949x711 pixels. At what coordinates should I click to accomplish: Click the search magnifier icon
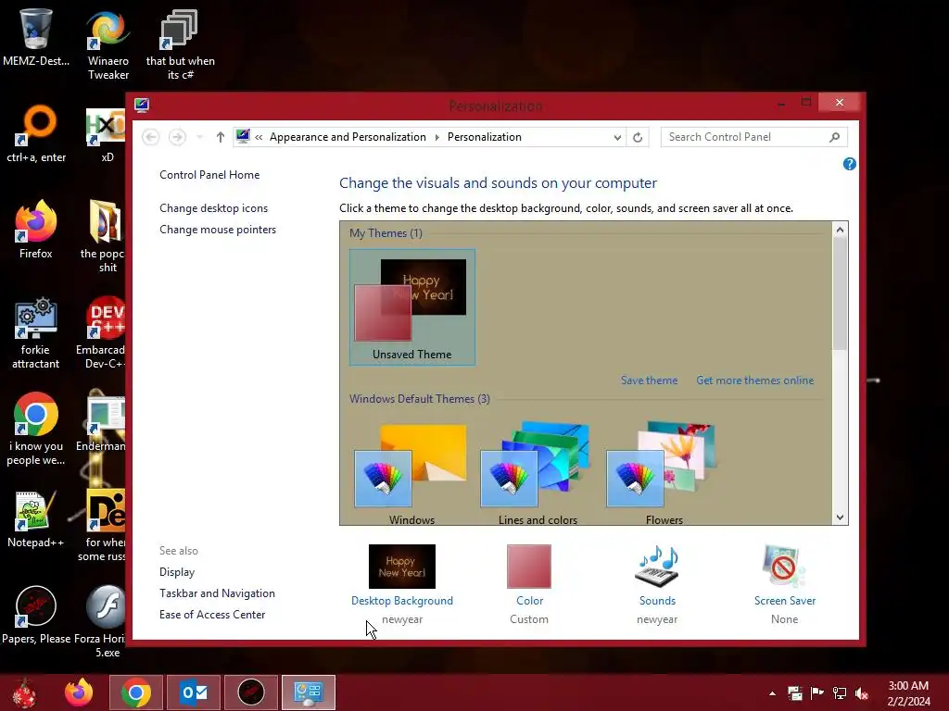(835, 137)
